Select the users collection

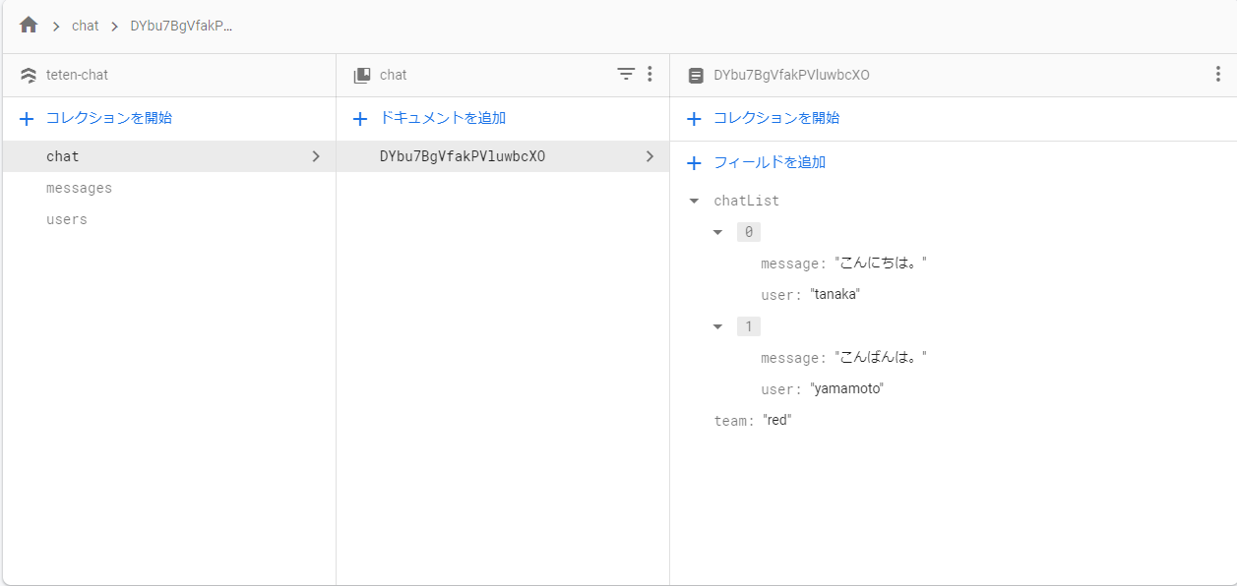[x=67, y=219]
